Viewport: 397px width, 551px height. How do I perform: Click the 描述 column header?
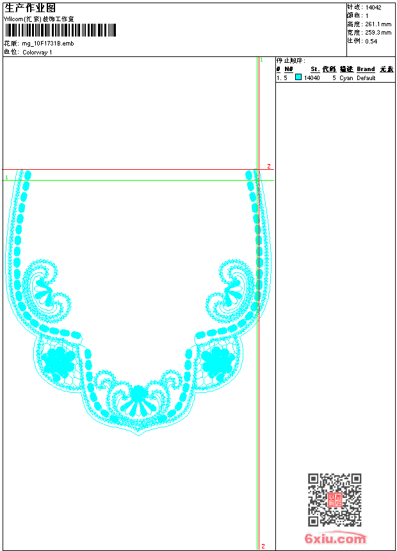coord(346,69)
